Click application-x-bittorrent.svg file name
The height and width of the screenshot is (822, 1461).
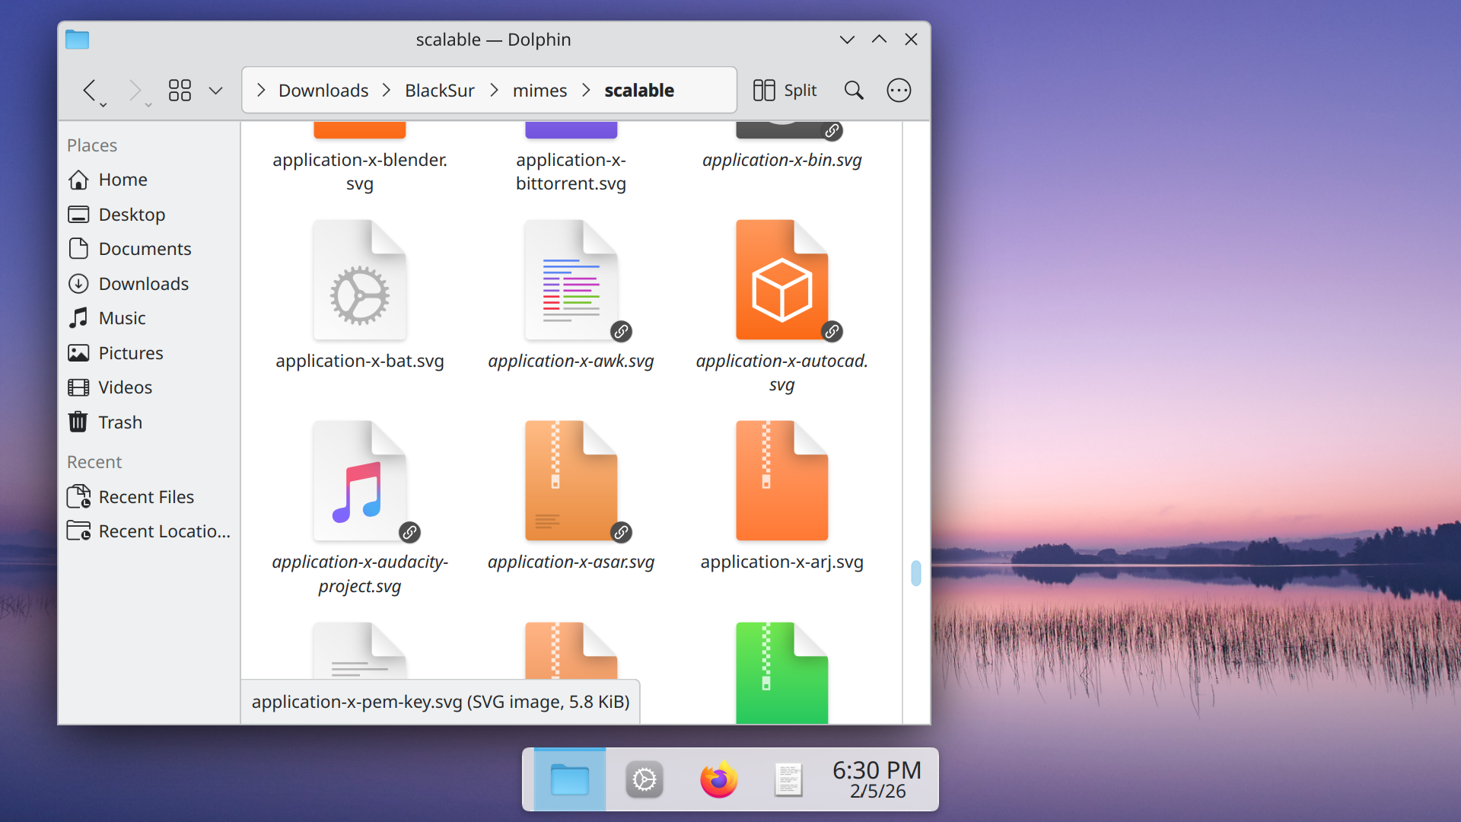coord(571,172)
